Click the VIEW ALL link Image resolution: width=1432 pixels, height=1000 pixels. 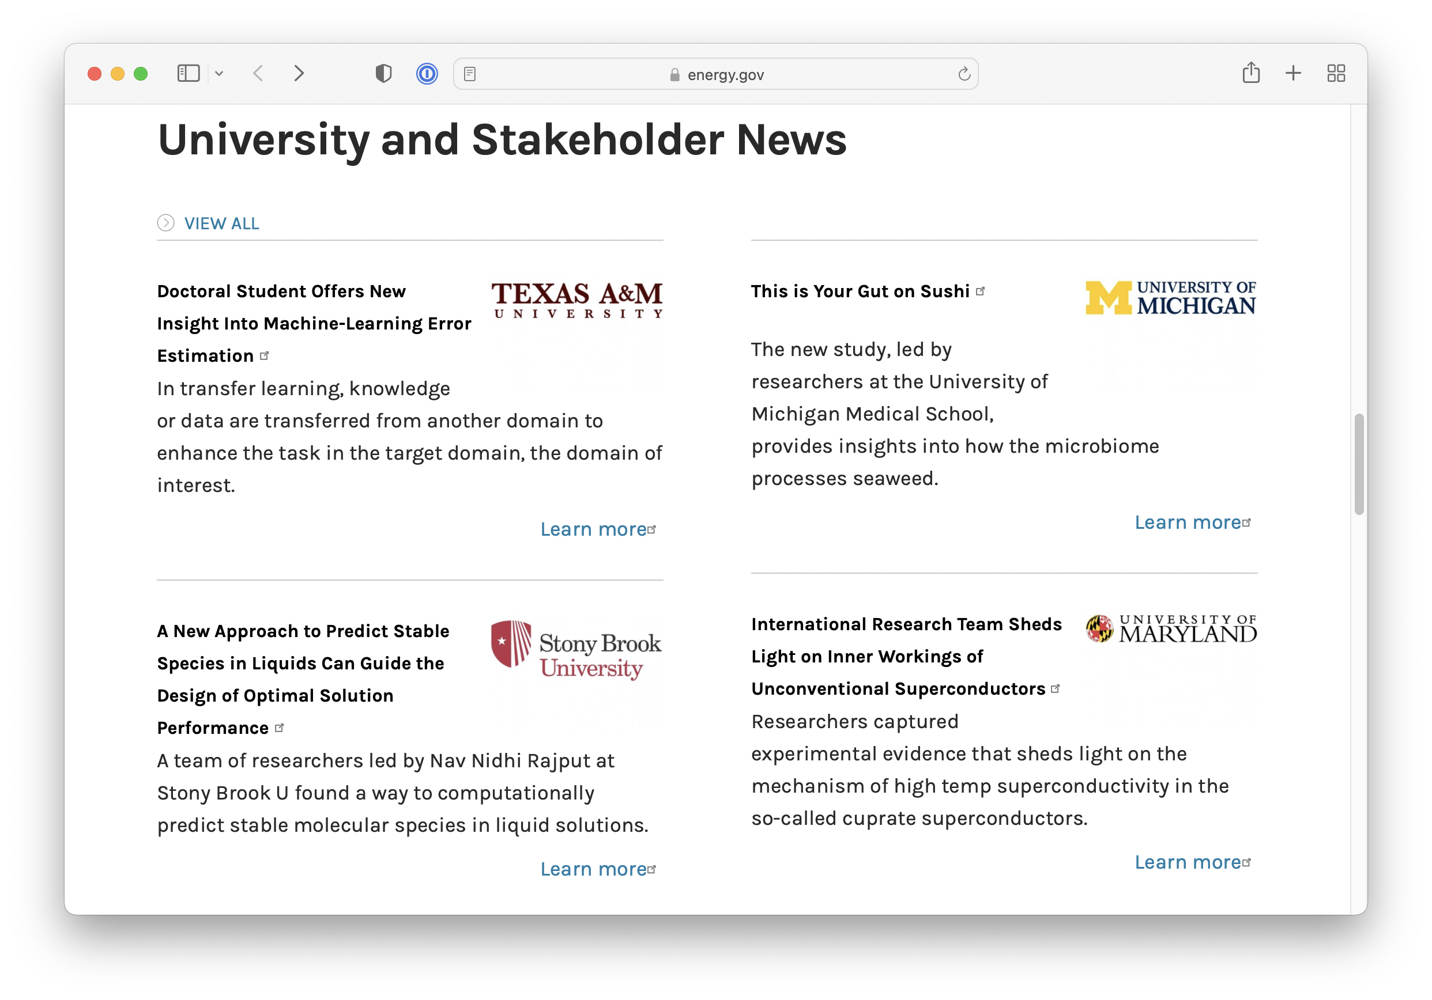click(221, 223)
